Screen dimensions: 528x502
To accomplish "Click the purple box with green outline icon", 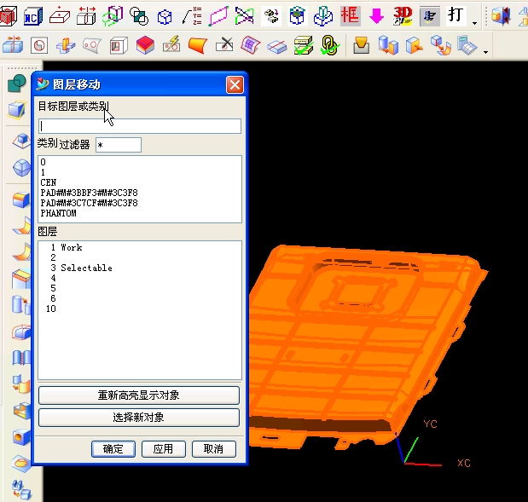I will pos(113,16).
